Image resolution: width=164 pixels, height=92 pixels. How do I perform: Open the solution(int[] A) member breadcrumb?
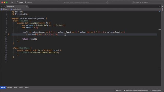16,9
